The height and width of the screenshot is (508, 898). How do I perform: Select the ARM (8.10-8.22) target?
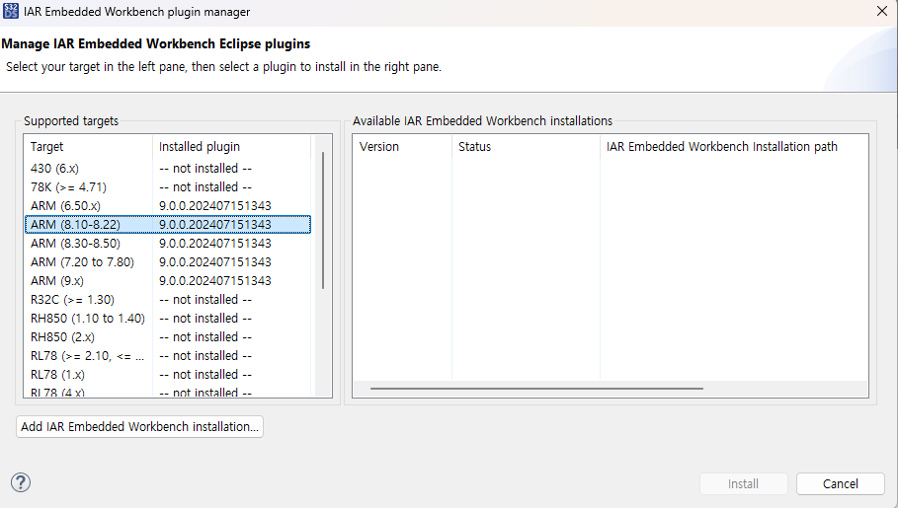pos(168,224)
